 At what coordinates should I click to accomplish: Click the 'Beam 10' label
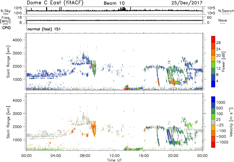tap(114, 3)
